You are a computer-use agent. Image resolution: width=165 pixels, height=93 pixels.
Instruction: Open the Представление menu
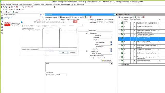(26, 4)
